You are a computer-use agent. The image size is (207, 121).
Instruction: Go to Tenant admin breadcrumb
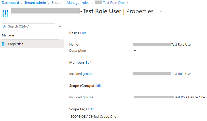pyautogui.click(x=35, y=3)
